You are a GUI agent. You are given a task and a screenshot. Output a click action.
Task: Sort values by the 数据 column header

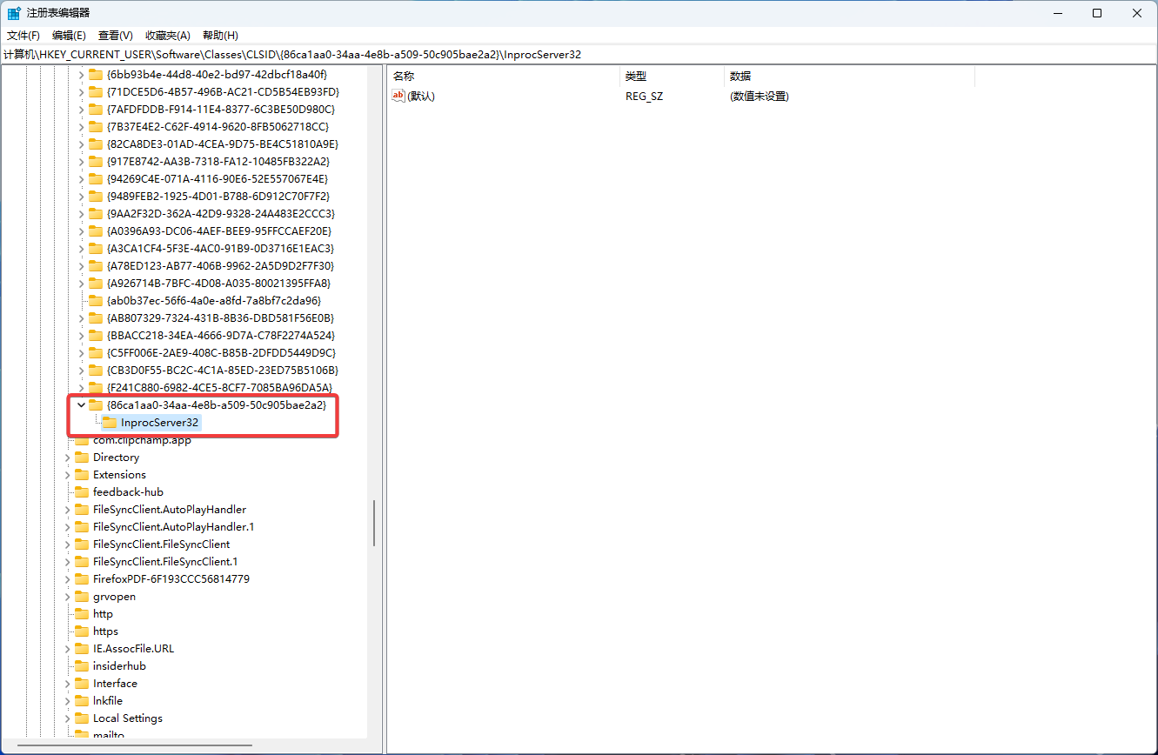pos(849,77)
